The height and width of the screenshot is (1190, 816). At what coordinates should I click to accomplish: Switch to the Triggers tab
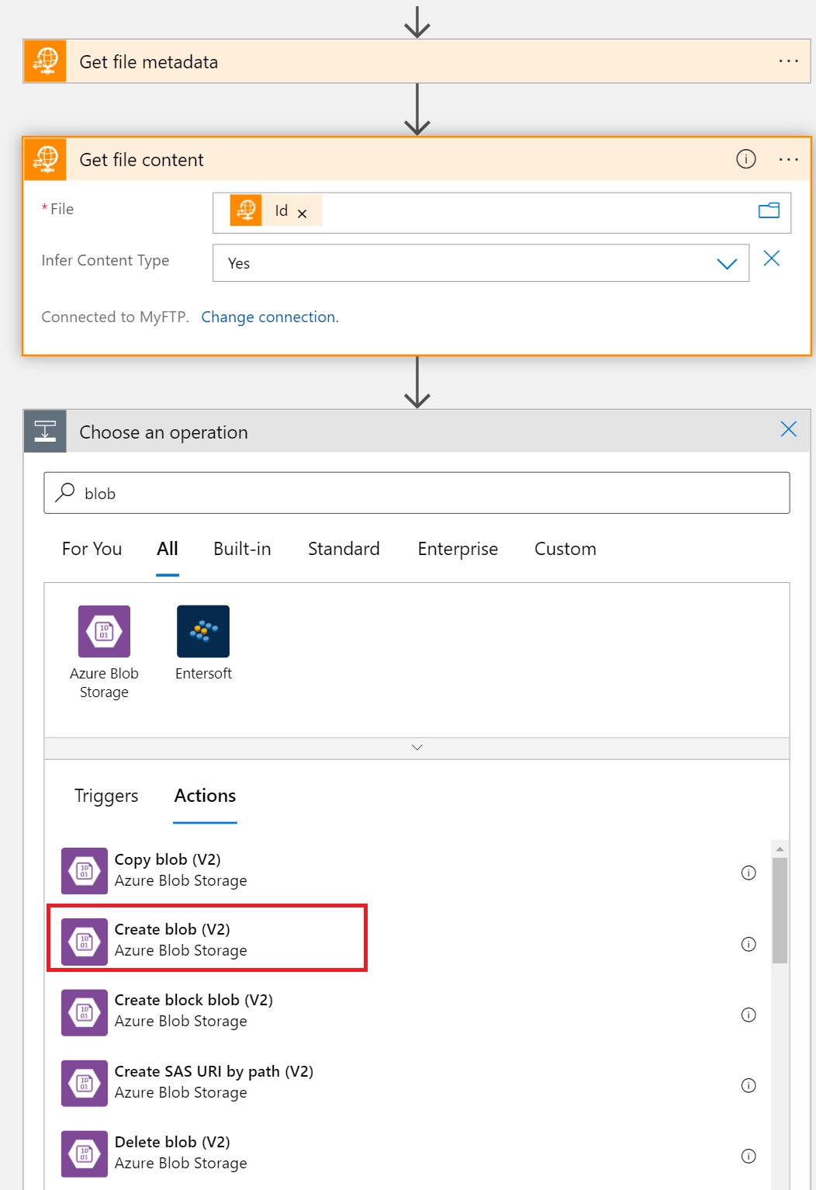pyautogui.click(x=106, y=796)
